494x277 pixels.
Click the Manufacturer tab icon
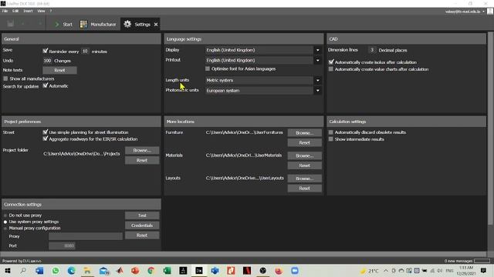click(83, 24)
